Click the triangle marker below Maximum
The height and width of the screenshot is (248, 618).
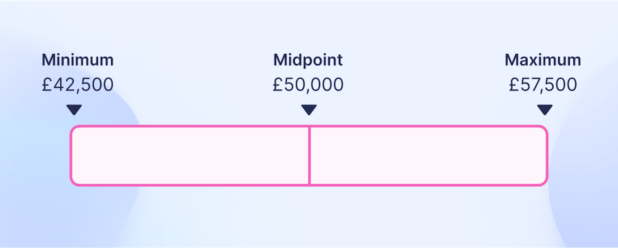[x=545, y=109]
